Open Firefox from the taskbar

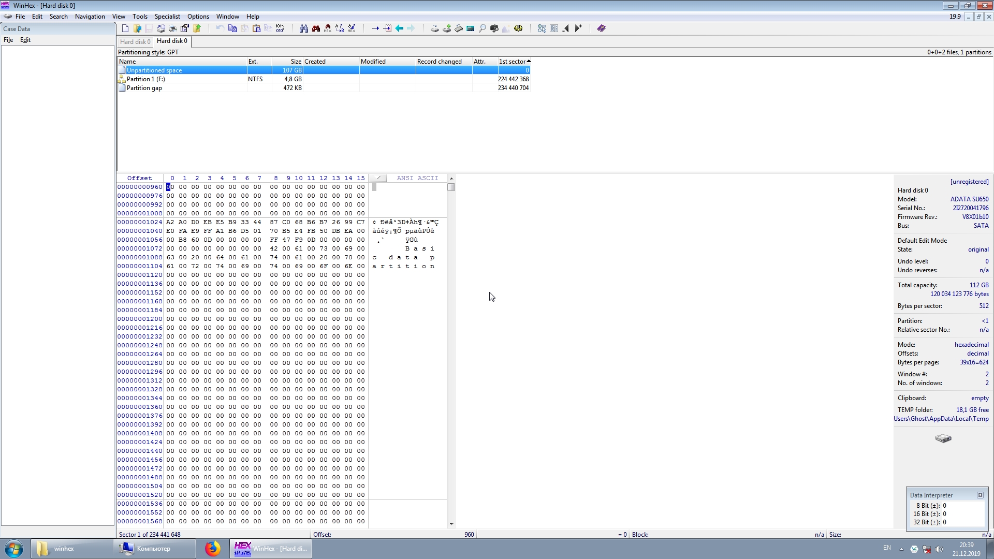[x=212, y=549]
